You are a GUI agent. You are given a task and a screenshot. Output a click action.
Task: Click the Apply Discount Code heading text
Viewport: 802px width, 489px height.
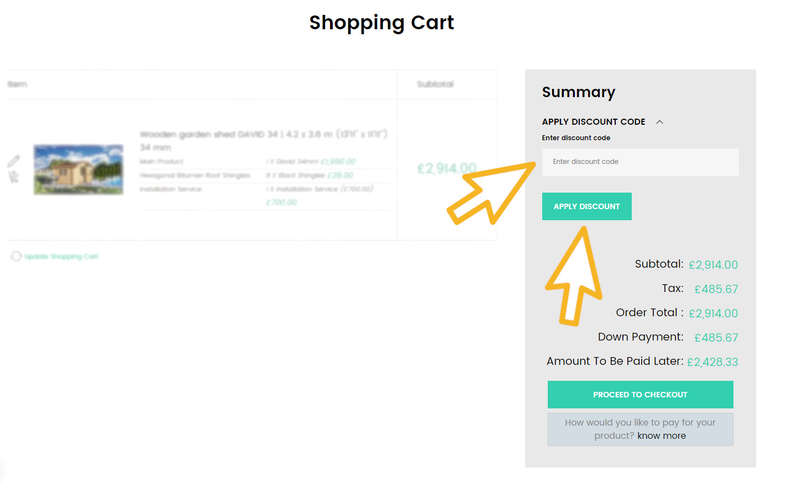[x=593, y=122]
